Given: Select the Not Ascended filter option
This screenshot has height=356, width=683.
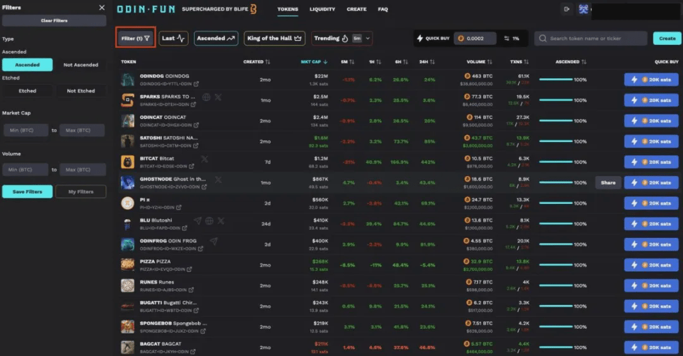Looking at the screenshot, I should [x=81, y=64].
